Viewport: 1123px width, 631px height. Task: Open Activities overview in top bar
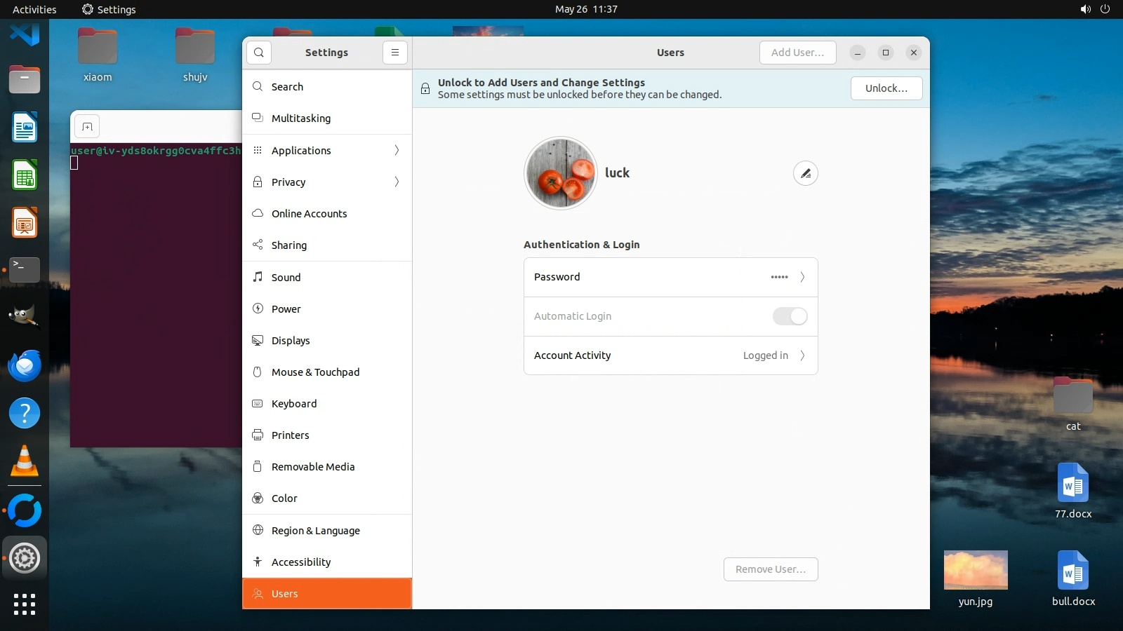click(34, 9)
